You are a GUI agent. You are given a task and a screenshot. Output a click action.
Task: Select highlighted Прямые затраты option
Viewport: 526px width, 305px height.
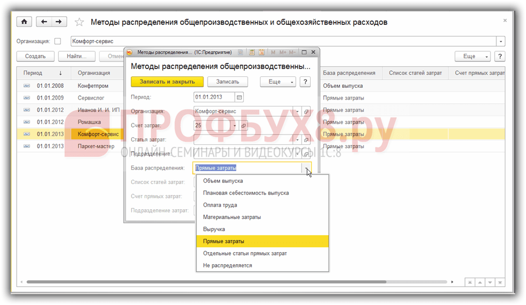pyautogui.click(x=262, y=241)
